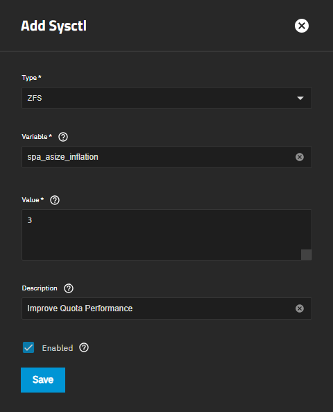Screen dimensions: 333x412
Task: Click the Add Sysctl heading
Action: [54, 26]
